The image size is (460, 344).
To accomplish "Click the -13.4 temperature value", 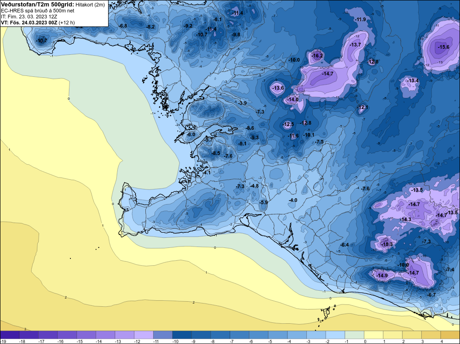I will coord(413,80).
